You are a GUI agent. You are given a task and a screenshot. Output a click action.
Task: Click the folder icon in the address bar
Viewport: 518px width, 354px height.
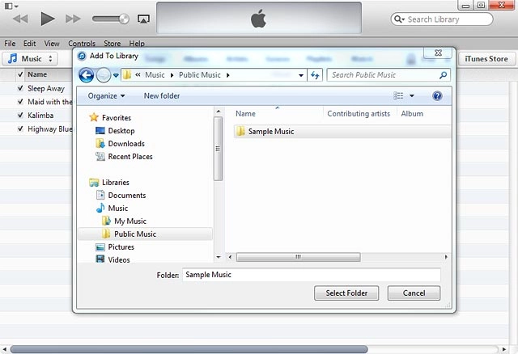pos(127,75)
